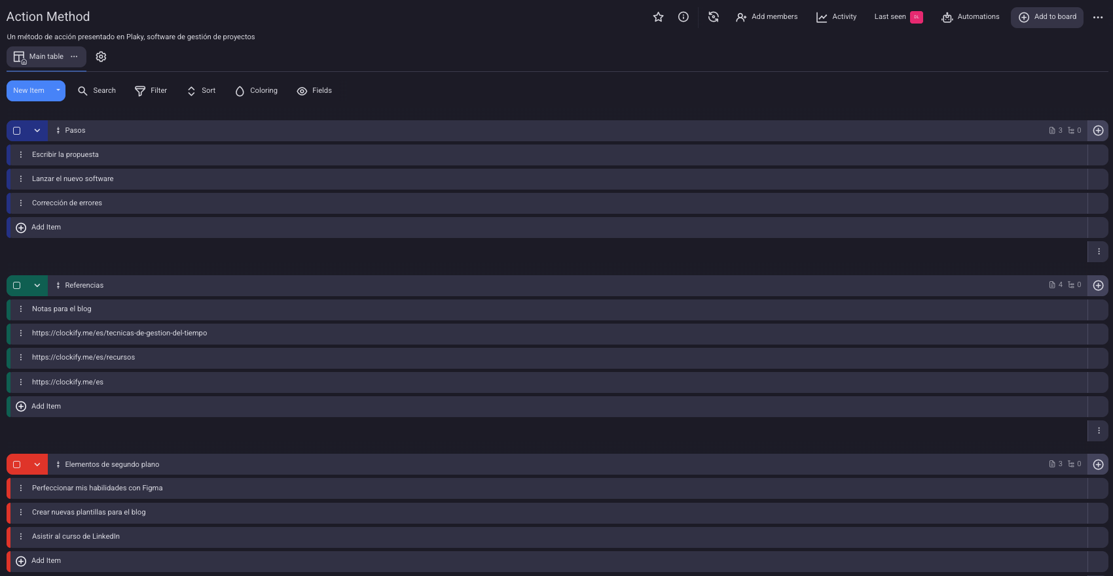Click the board description text
The height and width of the screenshot is (576, 1113).
tap(131, 37)
